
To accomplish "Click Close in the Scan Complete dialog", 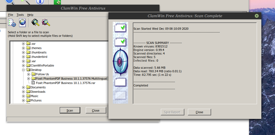I will [199, 112].
